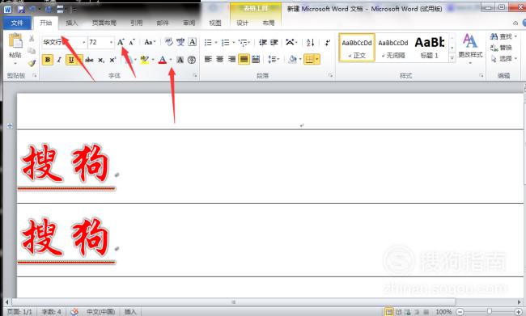Image resolution: width=526 pixels, height=316 pixels.
Task: Apply superscript formatting
Action: click(x=112, y=60)
